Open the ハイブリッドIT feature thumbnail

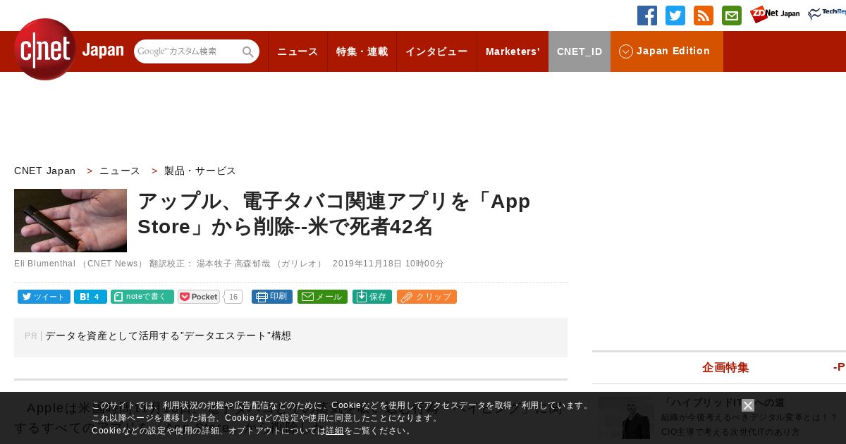pos(625,418)
